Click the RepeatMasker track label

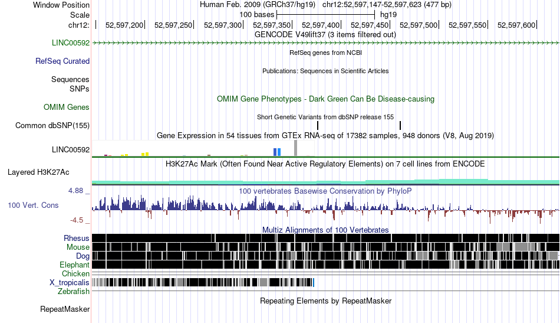click(65, 309)
